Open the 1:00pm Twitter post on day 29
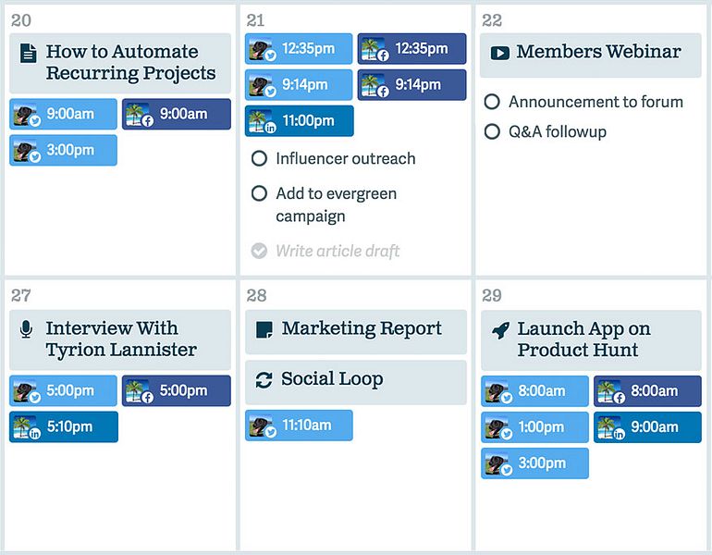Image resolution: width=712 pixels, height=555 pixels. tap(534, 427)
